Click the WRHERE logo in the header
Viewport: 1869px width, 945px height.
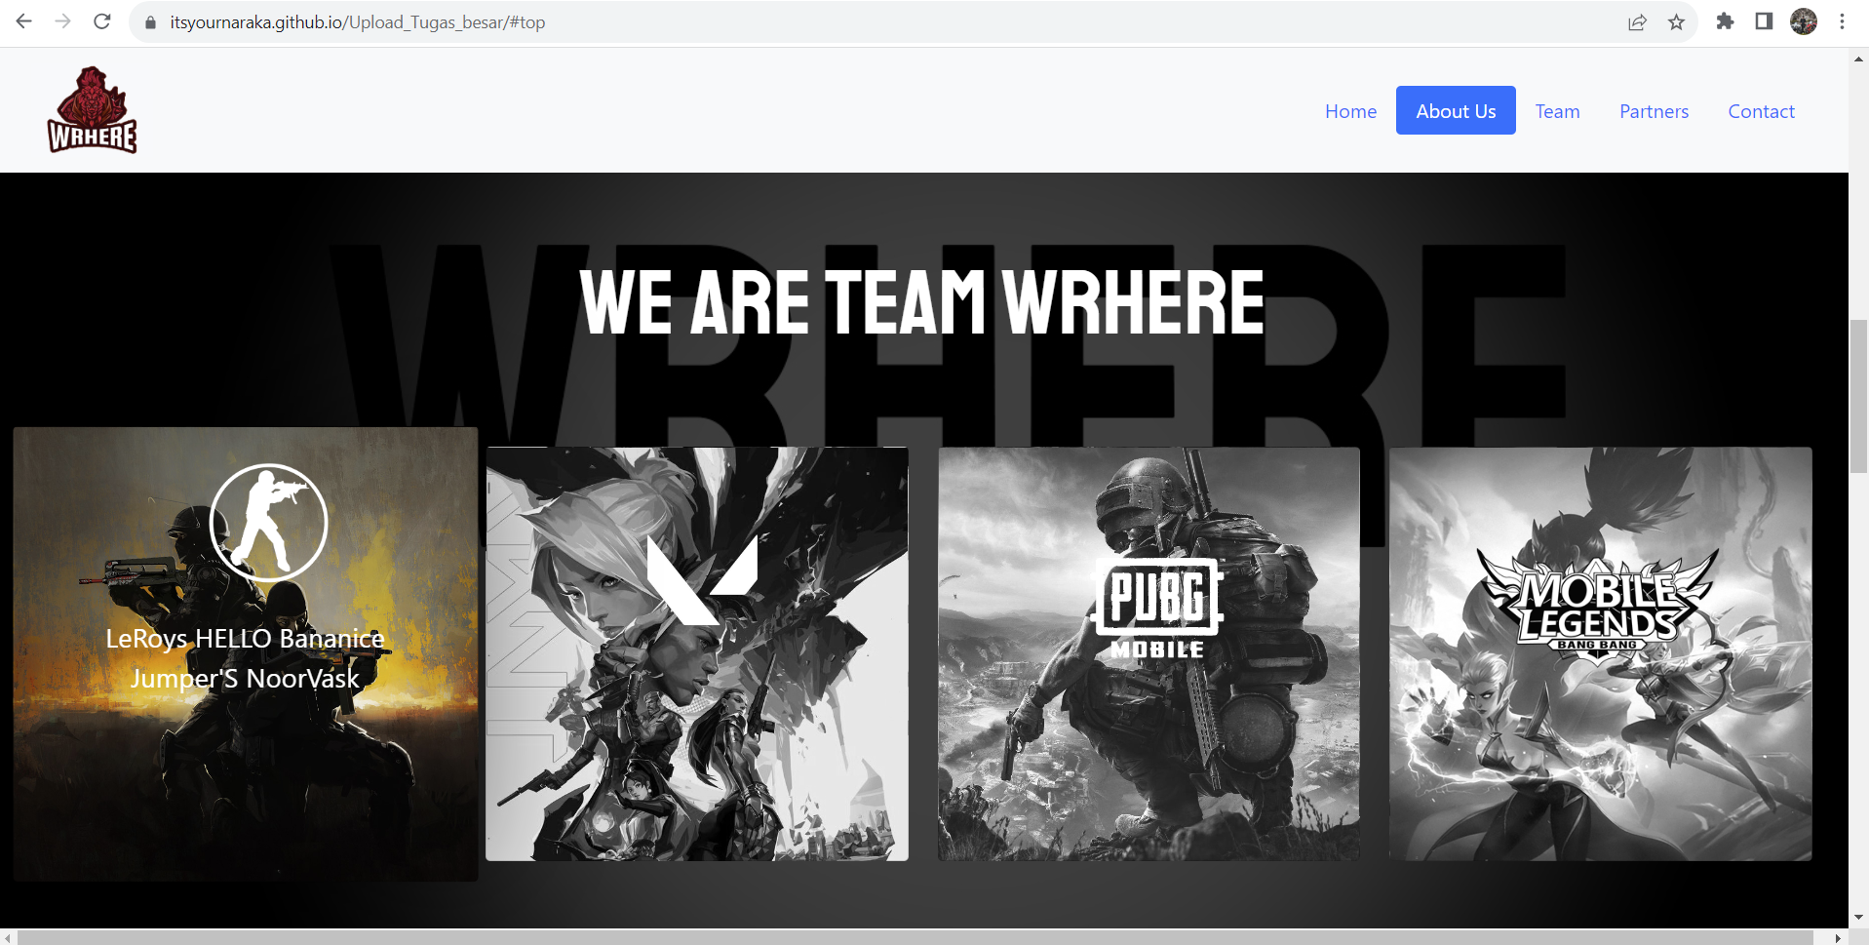click(x=93, y=110)
